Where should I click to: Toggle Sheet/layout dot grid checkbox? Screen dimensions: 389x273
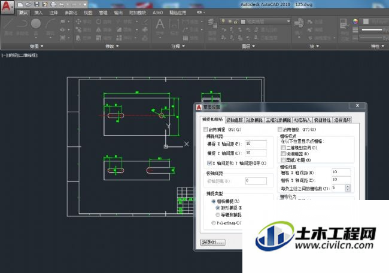coord(283,160)
